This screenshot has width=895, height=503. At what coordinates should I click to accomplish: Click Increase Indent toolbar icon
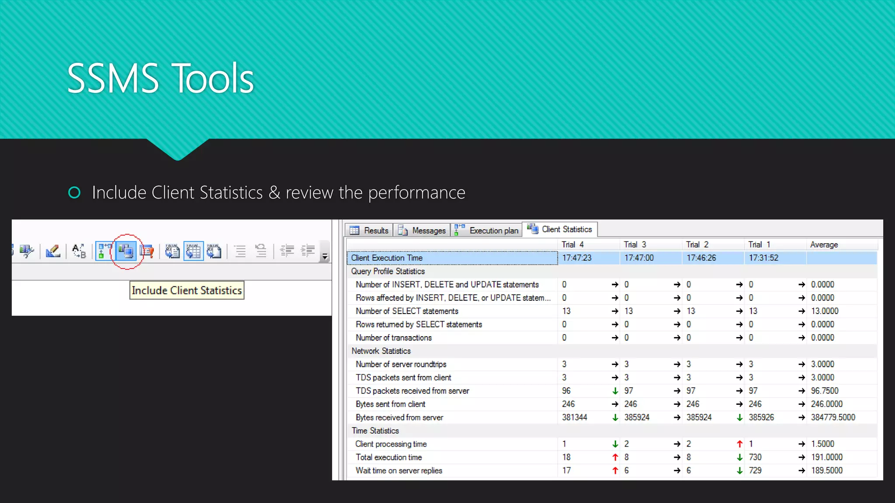pyautogui.click(x=308, y=251)
